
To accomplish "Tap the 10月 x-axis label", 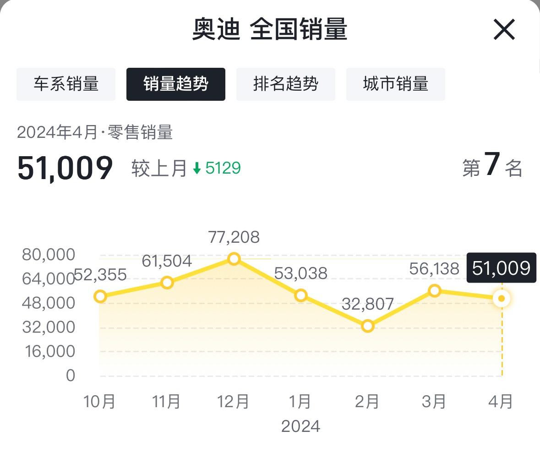I will [x=100, y=402].
